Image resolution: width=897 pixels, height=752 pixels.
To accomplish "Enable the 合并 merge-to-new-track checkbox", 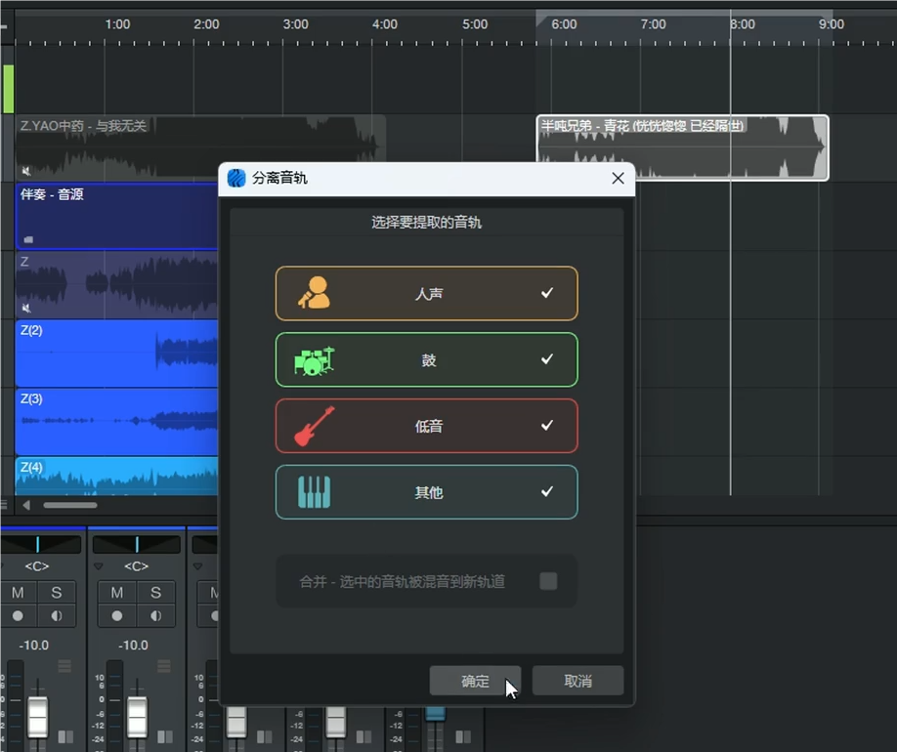I will [548, 580].
